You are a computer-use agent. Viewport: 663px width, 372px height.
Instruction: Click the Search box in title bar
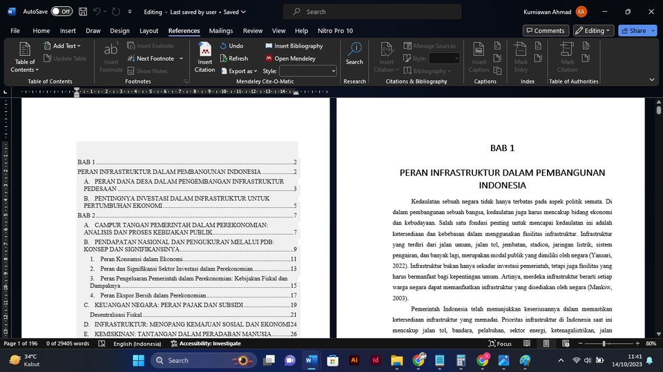(372, 12)
